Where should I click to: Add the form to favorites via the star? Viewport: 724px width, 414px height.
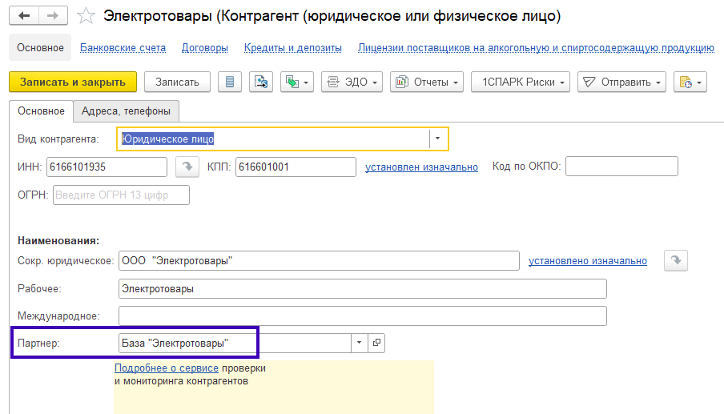pyautogui.click(x=86, y=16)
